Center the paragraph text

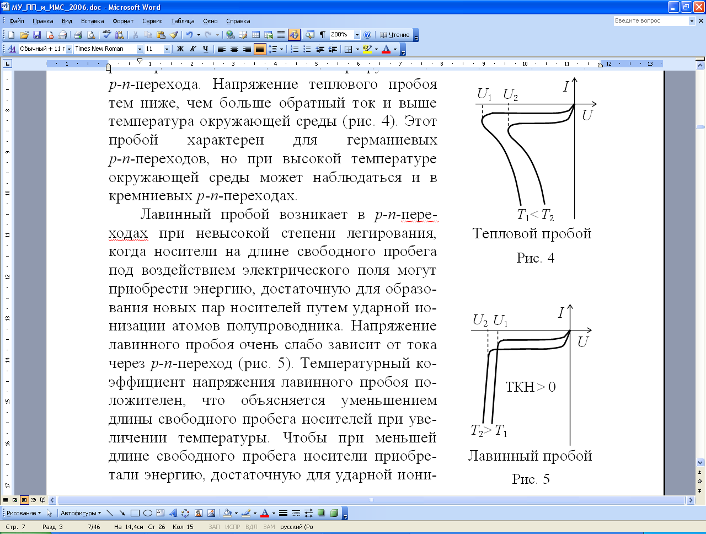(x=234, y=49)
